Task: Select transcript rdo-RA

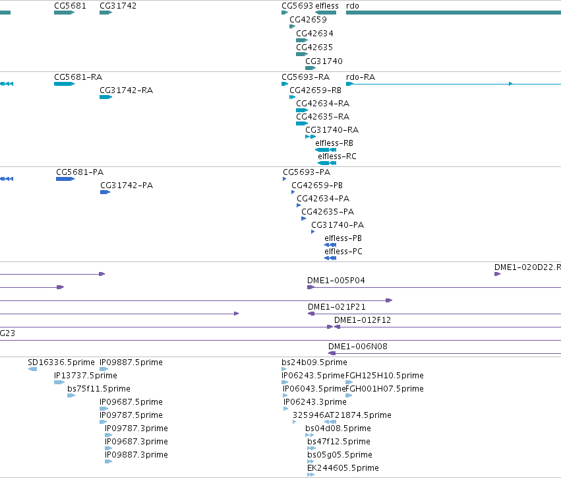Action: pyautogui.click(x=361, y=77)
